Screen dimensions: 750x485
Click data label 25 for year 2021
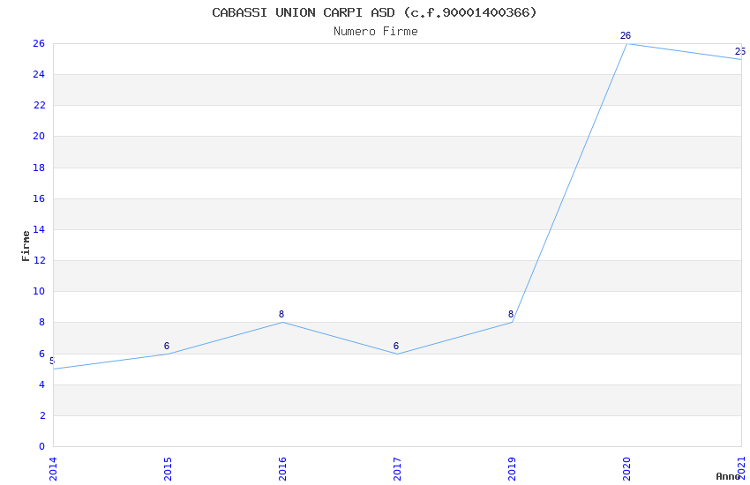coord(740,51)
